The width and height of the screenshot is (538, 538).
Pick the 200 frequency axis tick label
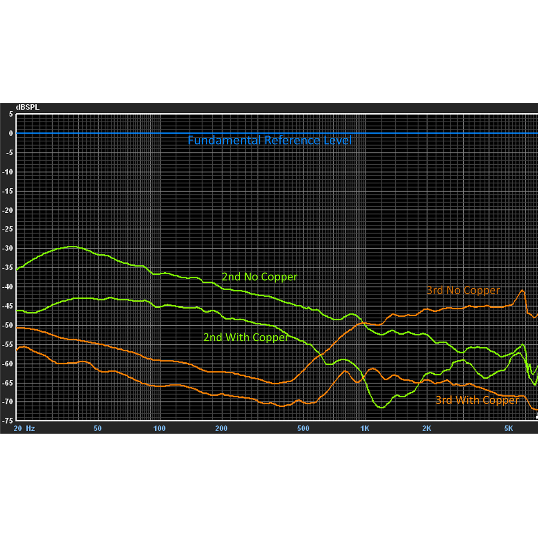coord(221,428)
